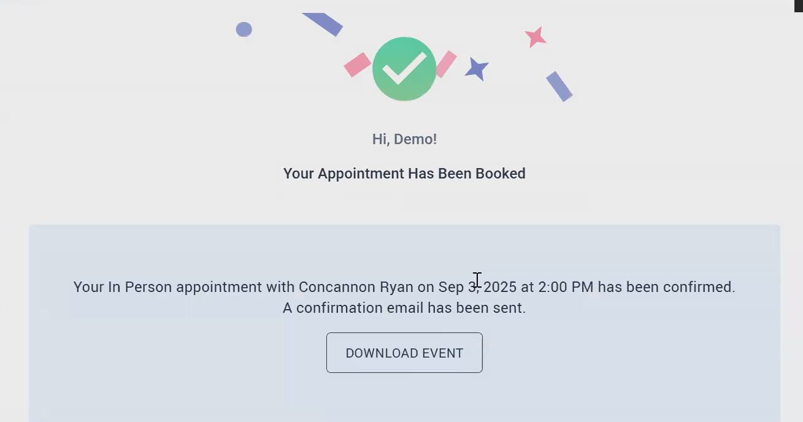Click the provider name "Concannon Ryan"

(356, 287)
